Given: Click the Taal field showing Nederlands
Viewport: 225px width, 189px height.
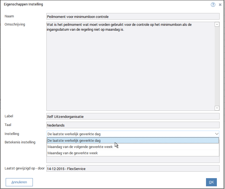Looking at the screenshot, I should tap(132, 125).
